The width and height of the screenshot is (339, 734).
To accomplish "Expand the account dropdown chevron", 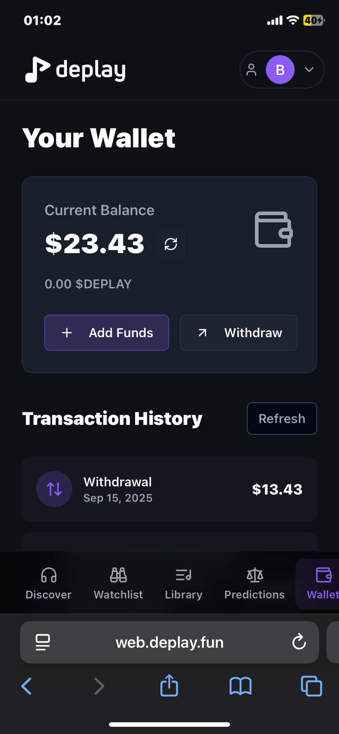I will (x=309, y=70).
